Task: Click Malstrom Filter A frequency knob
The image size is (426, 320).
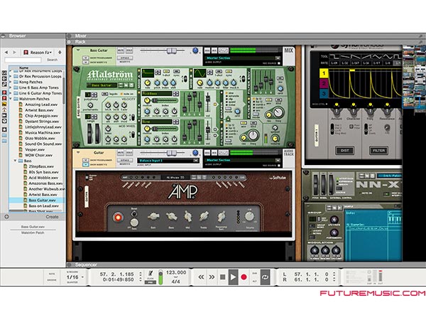Action: click(x=278, y=112)
